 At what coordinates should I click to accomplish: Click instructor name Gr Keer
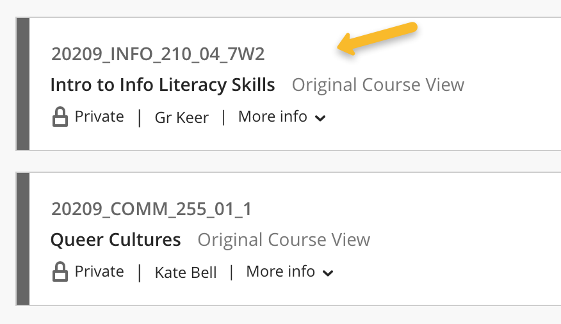coord(182,118)
